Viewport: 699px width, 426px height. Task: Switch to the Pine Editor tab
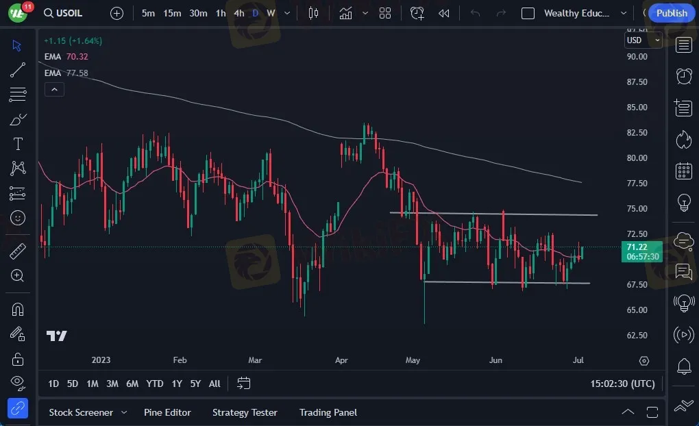click(167, 412)
